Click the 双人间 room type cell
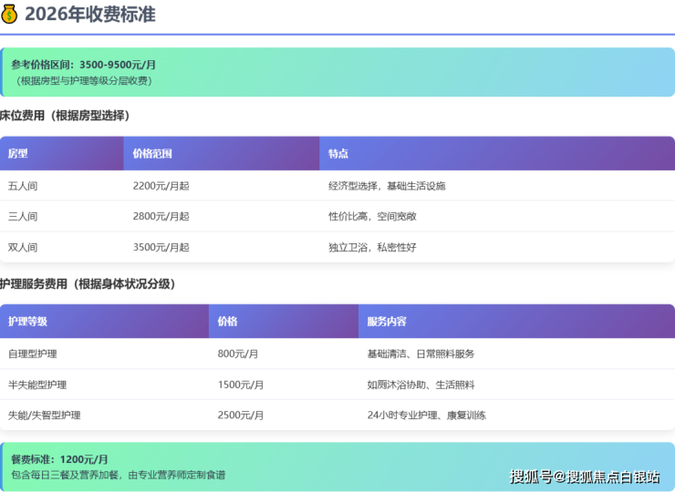Viewport: 675px width, 492px height. (23, 248)
